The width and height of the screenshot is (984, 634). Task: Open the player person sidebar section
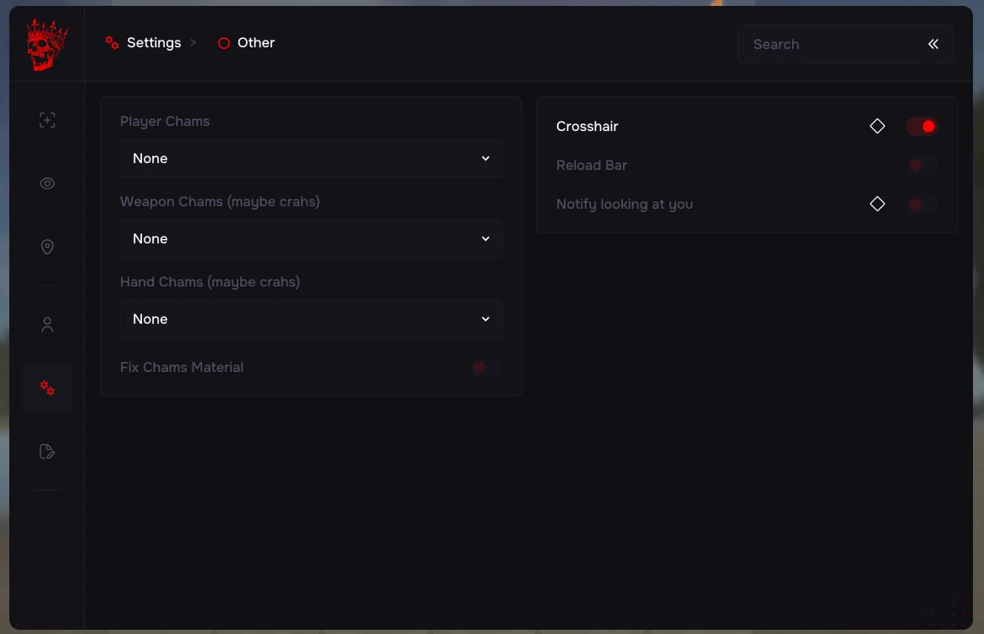47,325
